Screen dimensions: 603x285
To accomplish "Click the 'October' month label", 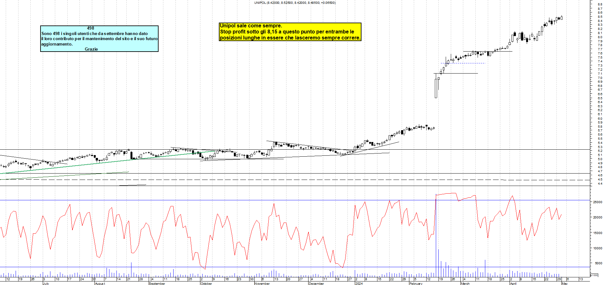I will pos(206,283).
